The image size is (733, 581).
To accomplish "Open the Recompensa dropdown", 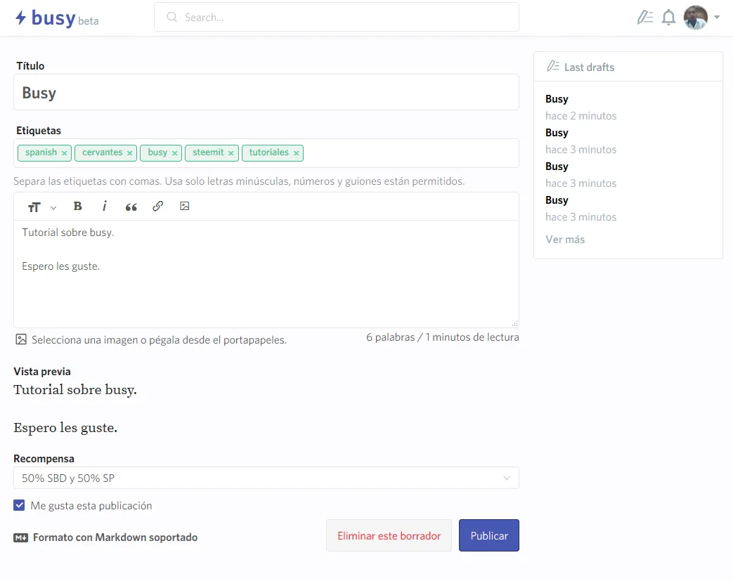I will [266, 478].
